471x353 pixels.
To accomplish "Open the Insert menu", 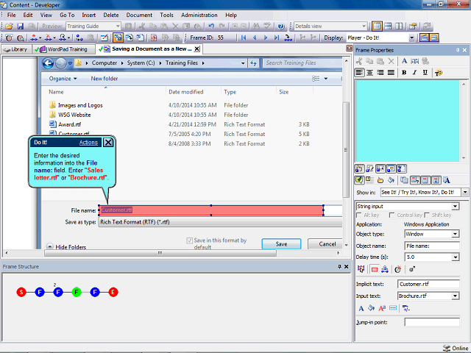I will click(88, 15).
